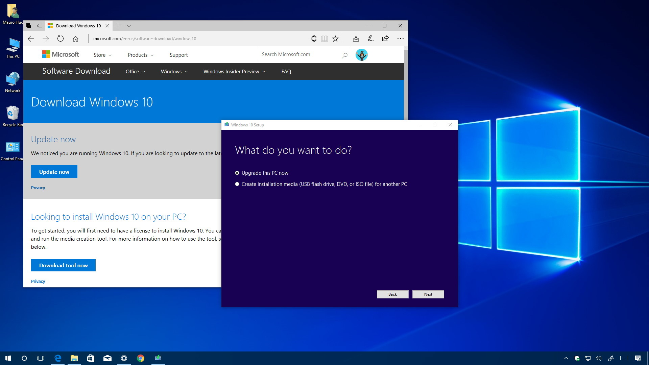Click the share icon in Edge toolbar
649x365 pixels.
[386, 38]
